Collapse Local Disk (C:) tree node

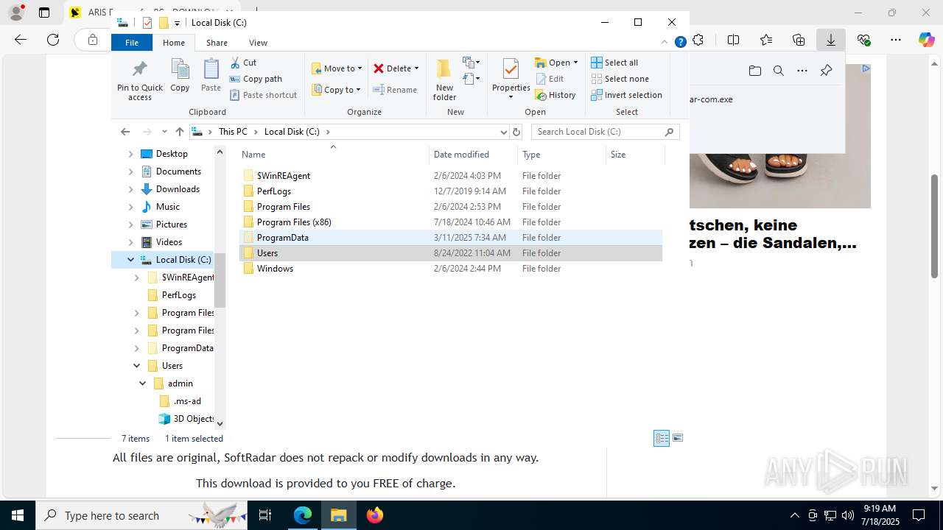(x=130, y=260)
